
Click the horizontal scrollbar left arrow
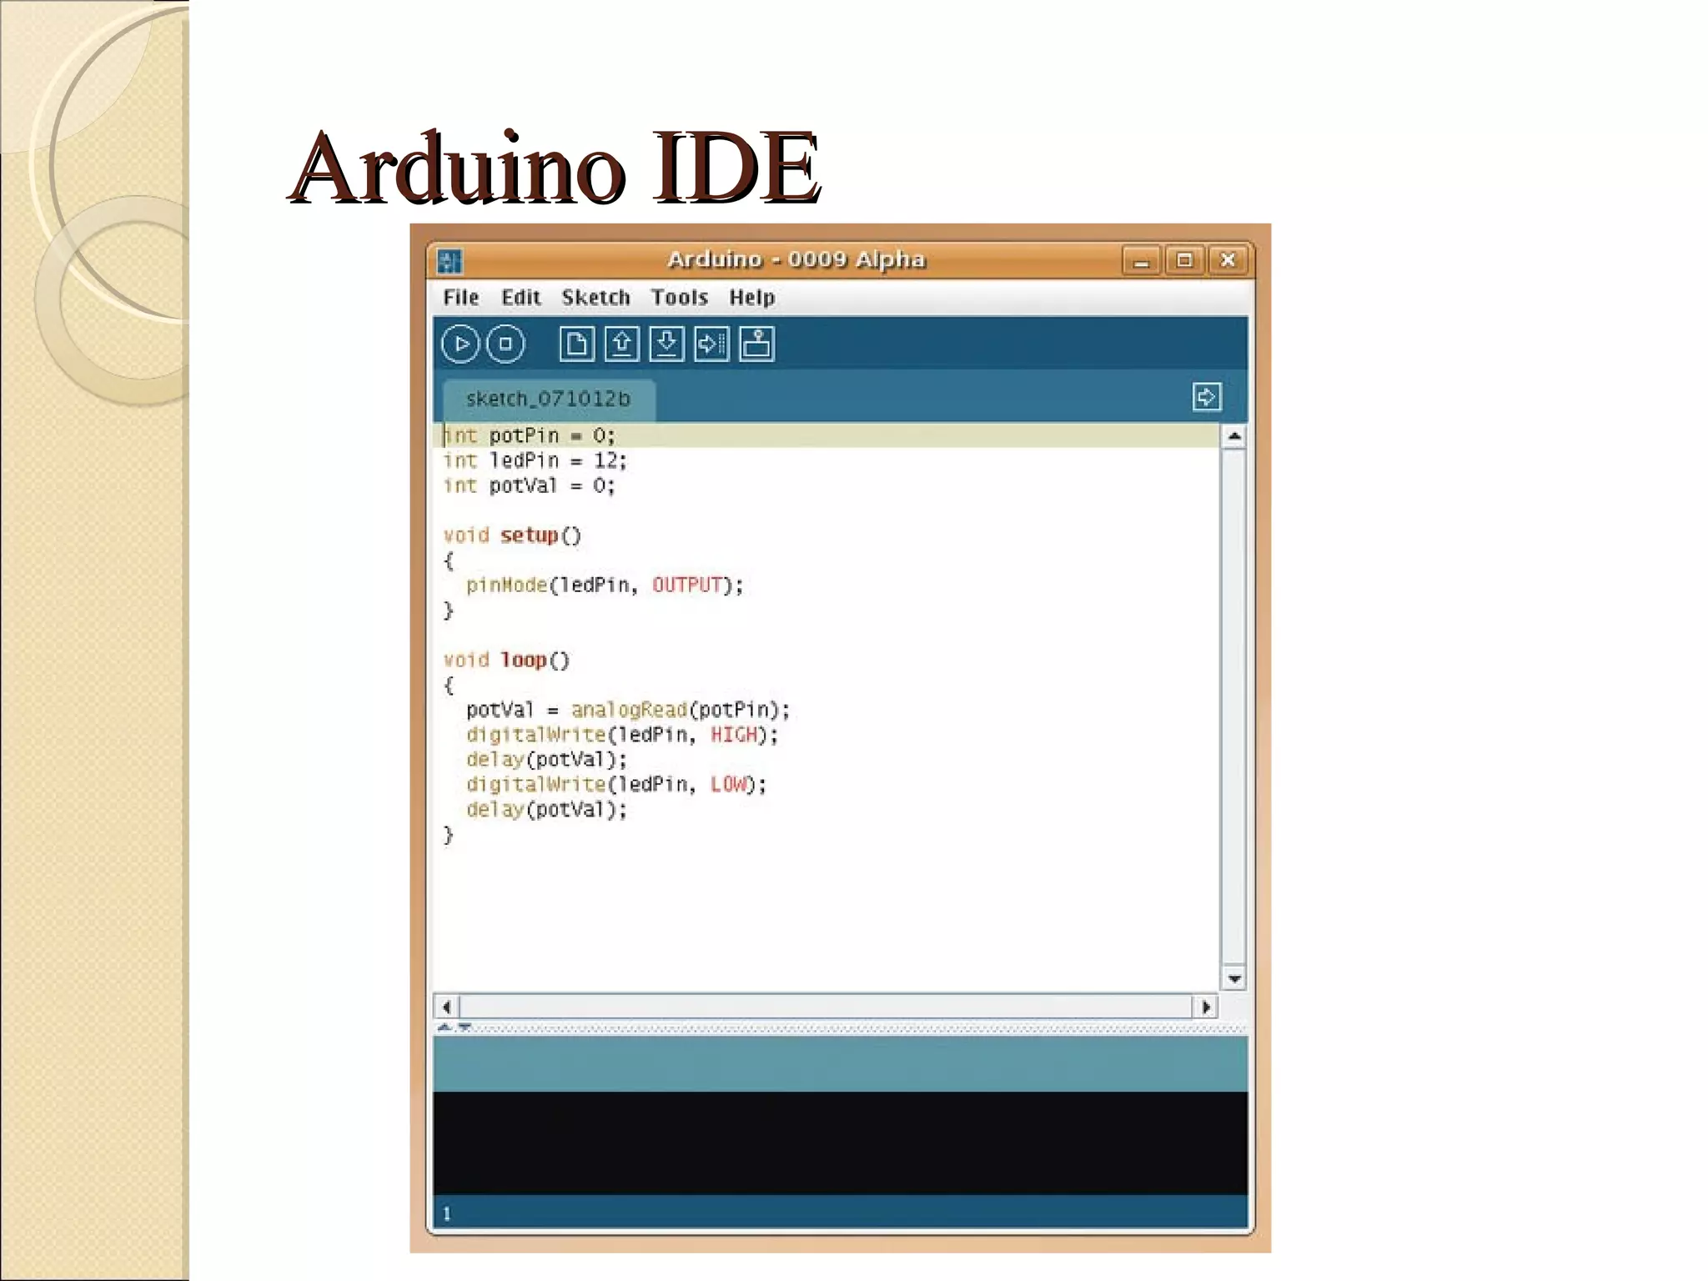[446, 1007]
